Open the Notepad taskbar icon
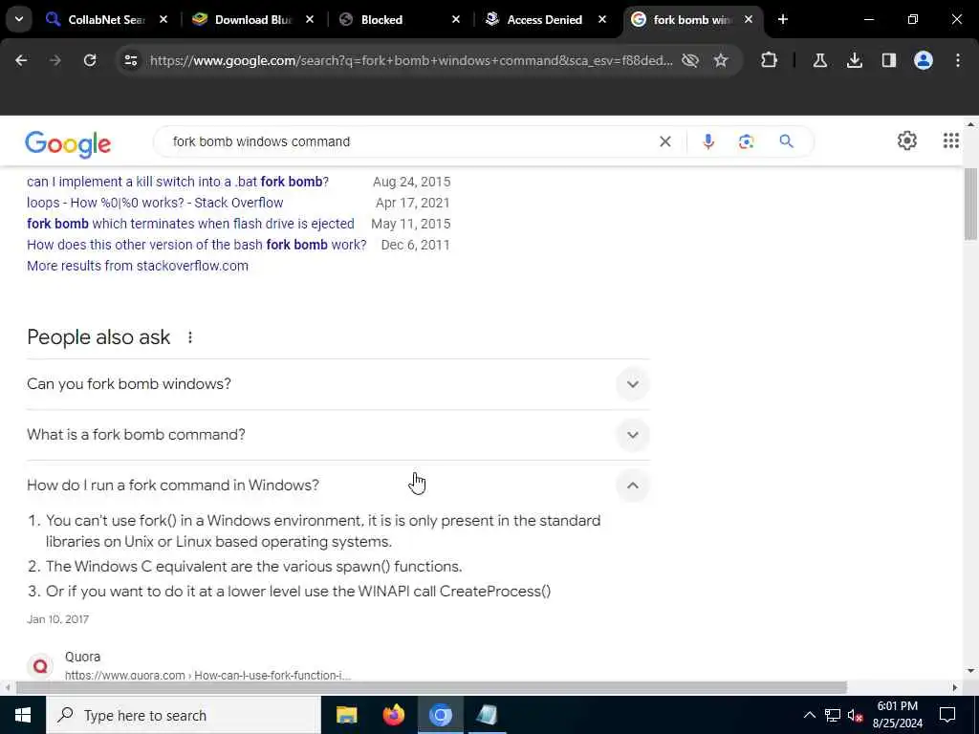The width and height of the screenshot is (979, 734). pyautogui.click(x=487, y=715)
